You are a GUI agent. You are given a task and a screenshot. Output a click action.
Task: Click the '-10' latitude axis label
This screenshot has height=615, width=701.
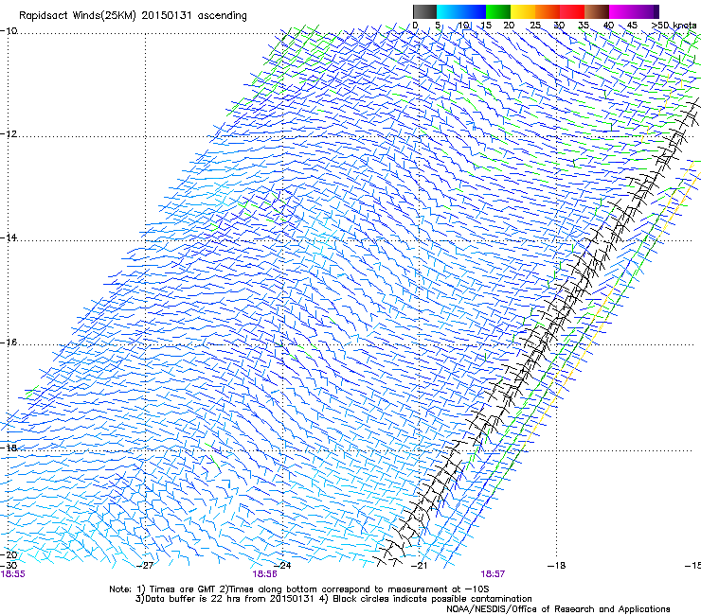pos(9,31)
